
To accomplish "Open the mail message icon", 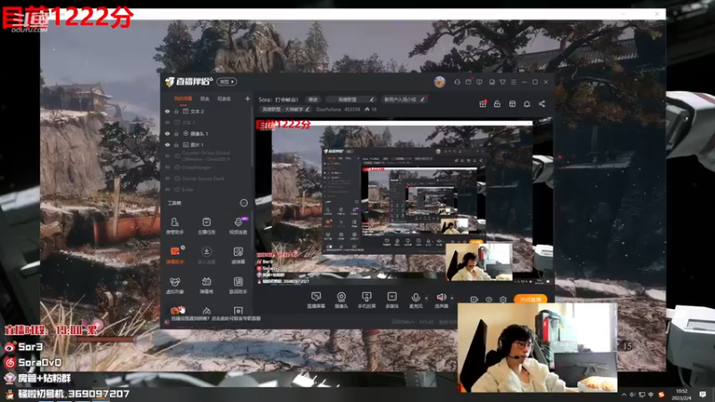I will click(x=468, y=82).
